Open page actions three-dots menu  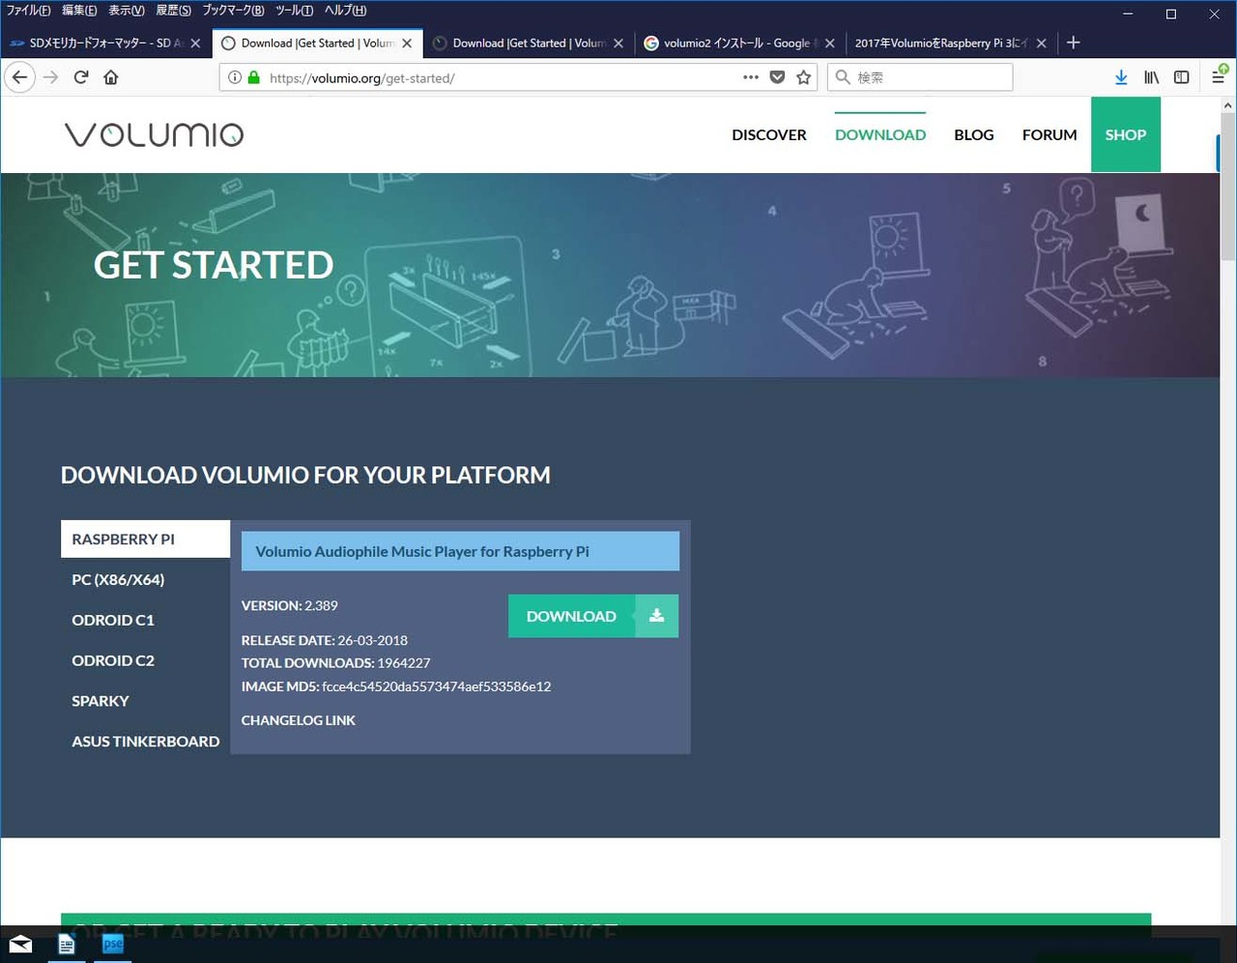[x=751, y=77]
